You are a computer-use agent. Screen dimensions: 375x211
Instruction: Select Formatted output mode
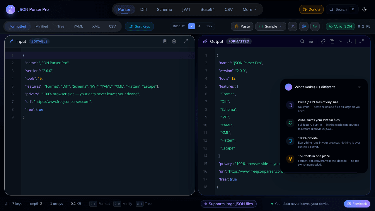click(x=18, y=26)
